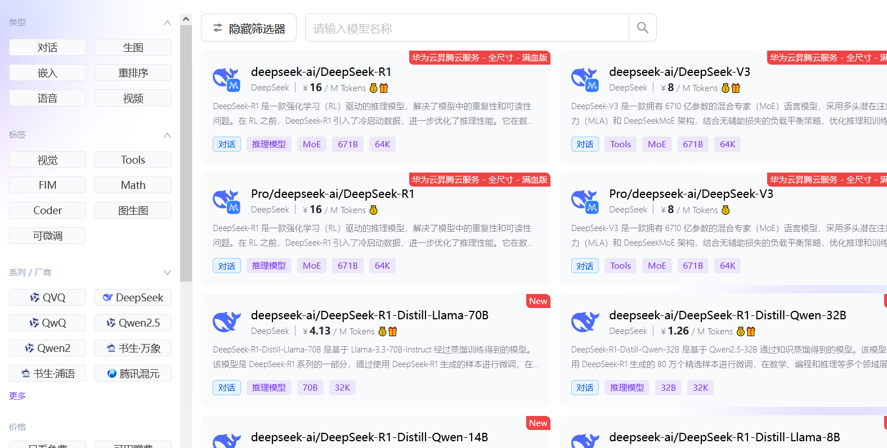
Task: Open the Pro/deepseek-ai/DeepSeek-R1 title
Action: click(x=333, y=194)
